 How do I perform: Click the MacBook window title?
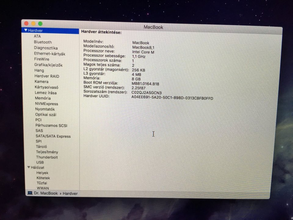click(154, 27)
